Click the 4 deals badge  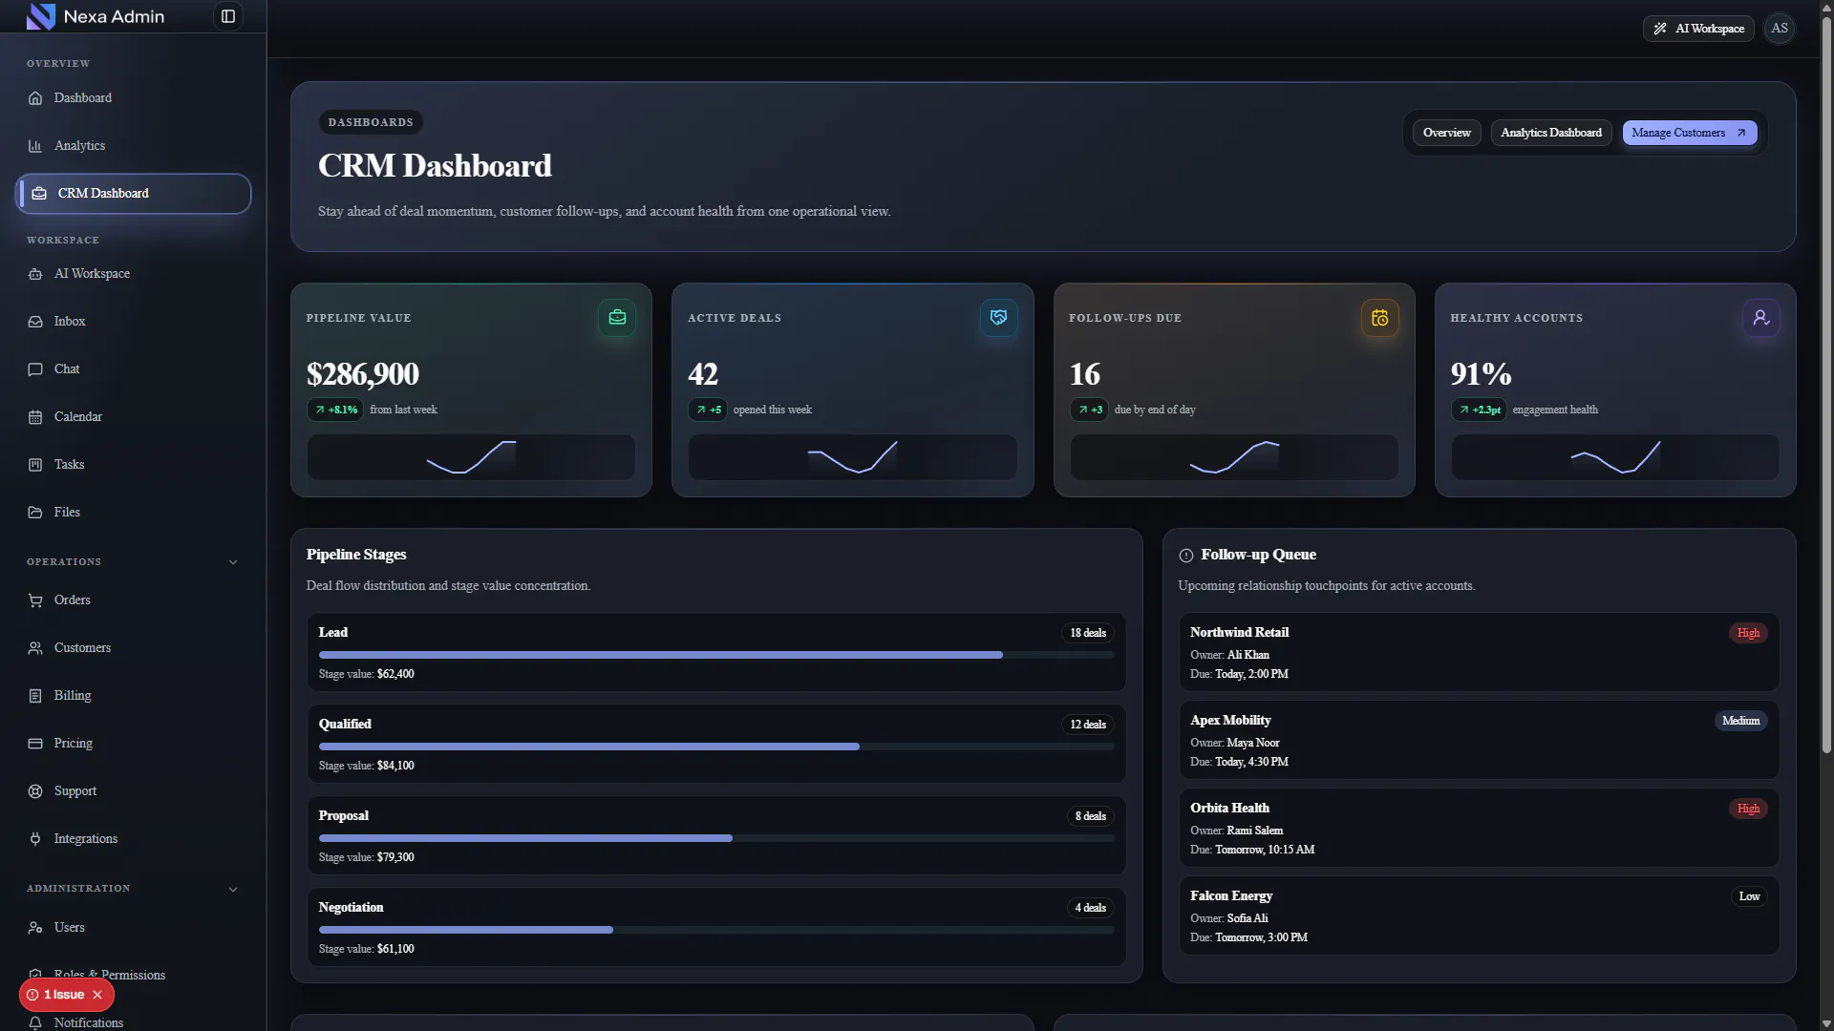coord(1090,908)
